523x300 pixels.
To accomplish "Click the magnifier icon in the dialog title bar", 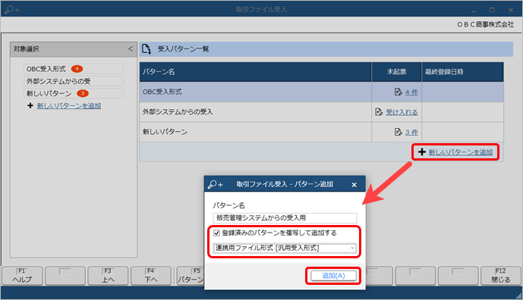I will [x=216, y=184].
